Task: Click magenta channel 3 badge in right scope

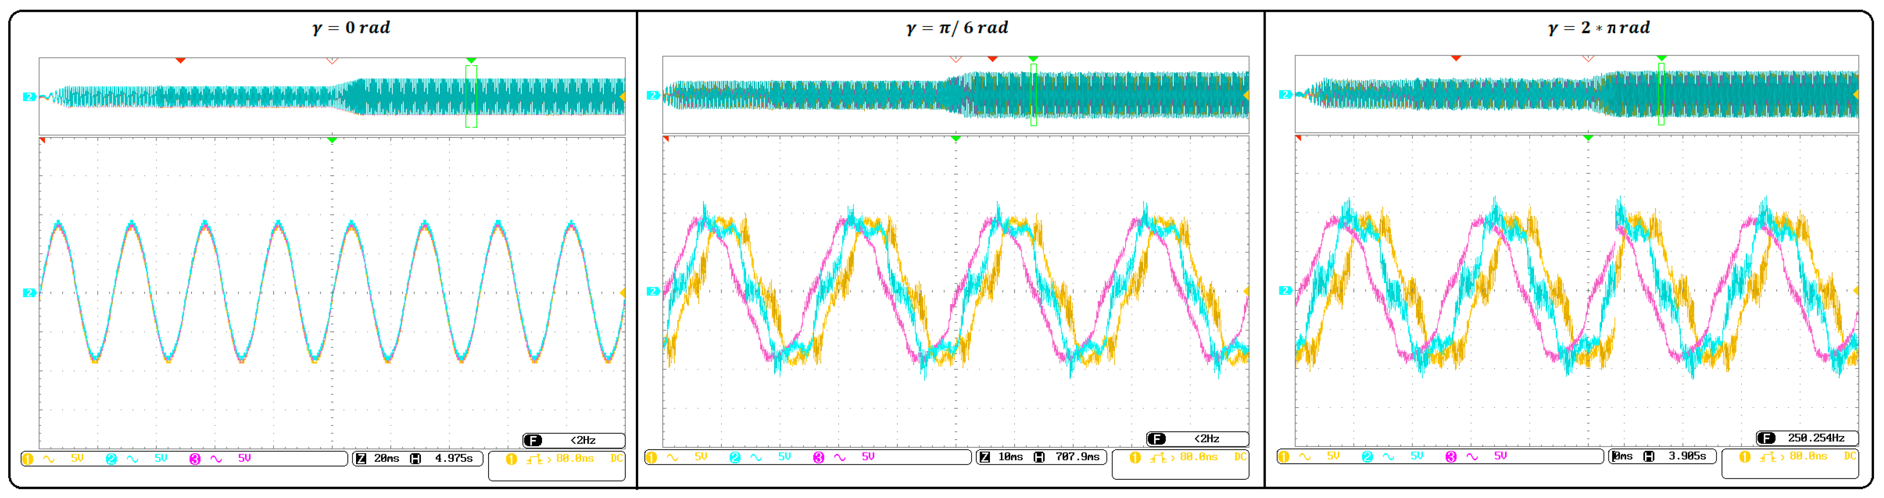Action: pos(1450,457)
